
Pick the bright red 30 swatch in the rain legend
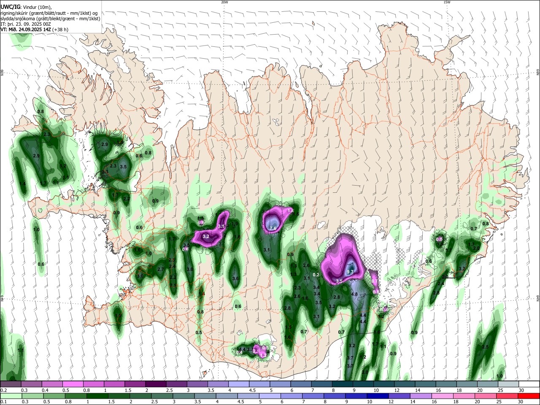tap(528, 396)
